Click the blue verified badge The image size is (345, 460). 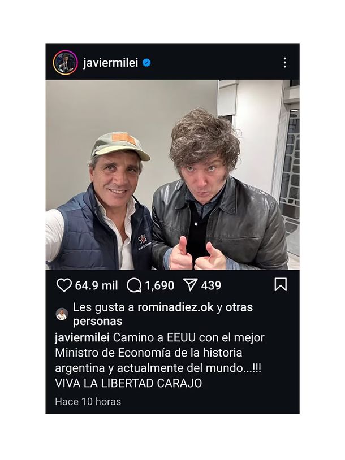pyautogui.click(x=146, y=63)
